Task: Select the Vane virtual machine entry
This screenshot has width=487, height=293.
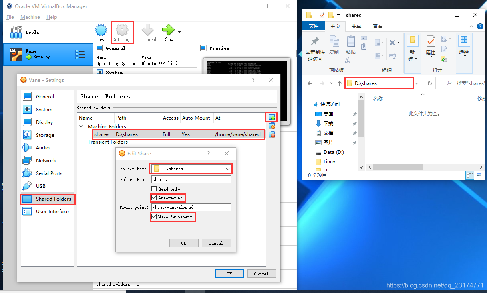Action: pos(48,55)
